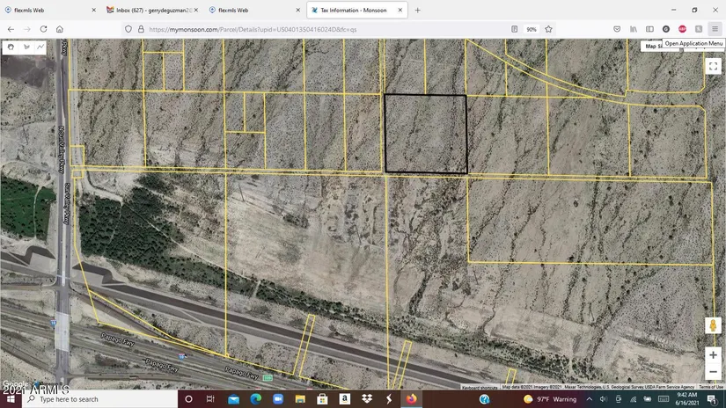Zoom in on the map
The height and width of the screenshot is (408, 726).
(713, 355)
